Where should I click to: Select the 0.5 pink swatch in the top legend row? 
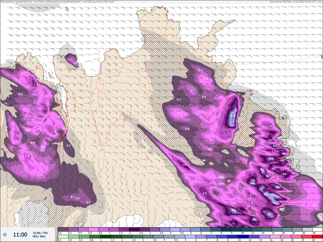pyautogui.click(x=93, y=229)
